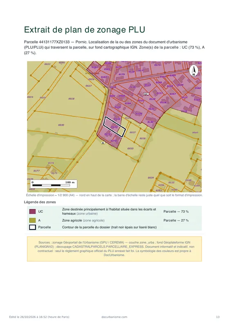Click parcel label 0112 on the map
Image resolution: width=229 pixels, height=324 pixels.
pos(184,111)
